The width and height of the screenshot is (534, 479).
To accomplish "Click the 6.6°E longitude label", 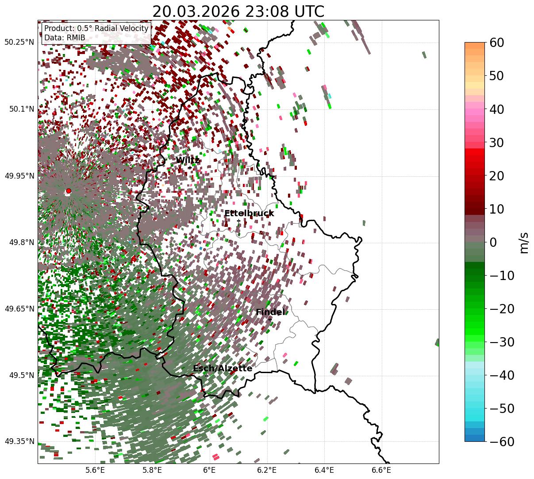I will click(381, 470).
